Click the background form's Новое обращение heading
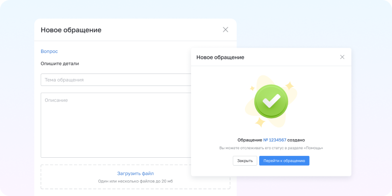This screenshot has height=196, width=392. pos(71,30)
